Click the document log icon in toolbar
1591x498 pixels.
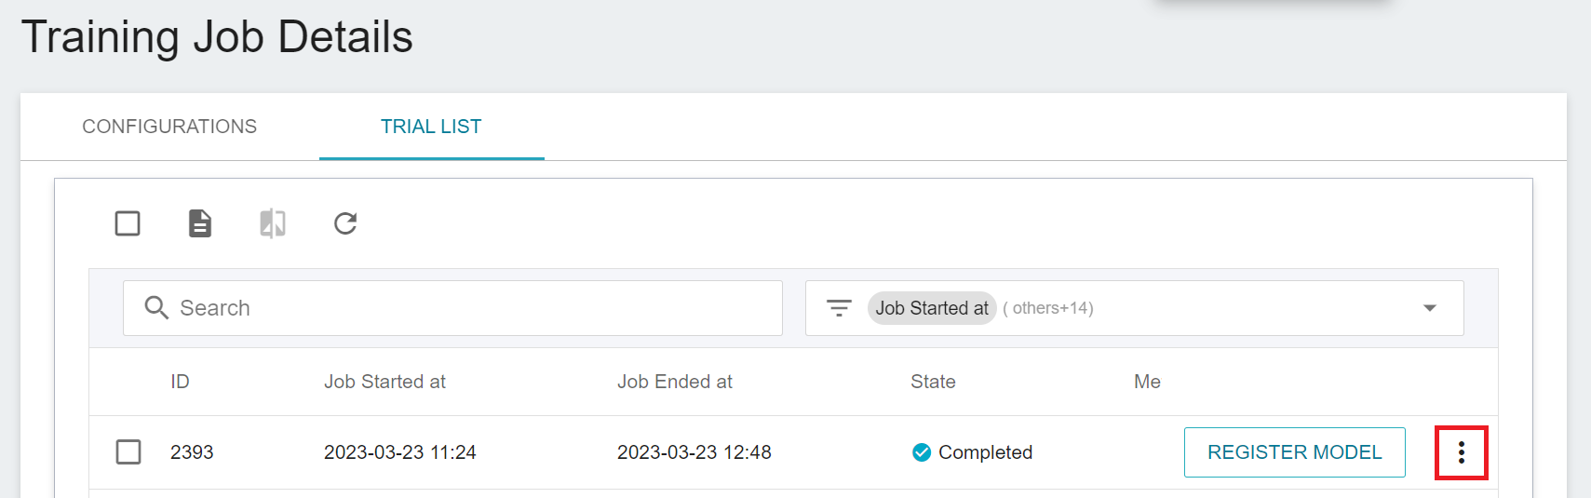200,223
